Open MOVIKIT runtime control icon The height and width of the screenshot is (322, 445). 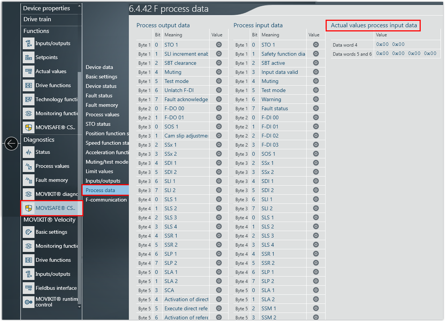[x=28, y=302]
